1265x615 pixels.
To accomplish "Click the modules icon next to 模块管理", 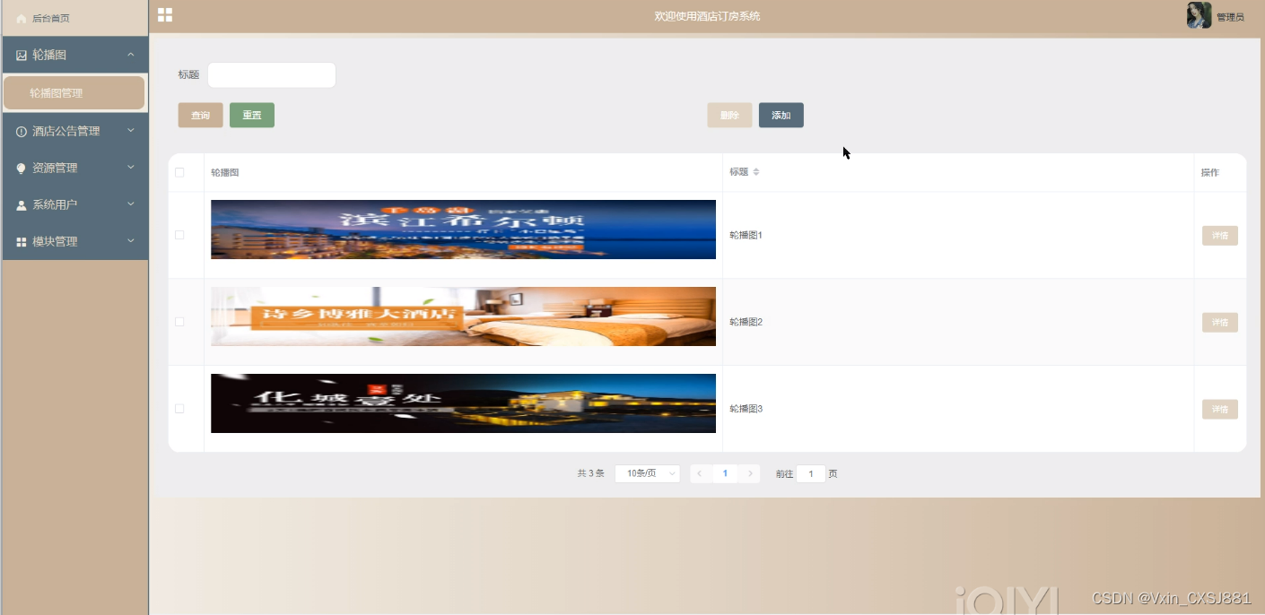I will coord(22,242).
